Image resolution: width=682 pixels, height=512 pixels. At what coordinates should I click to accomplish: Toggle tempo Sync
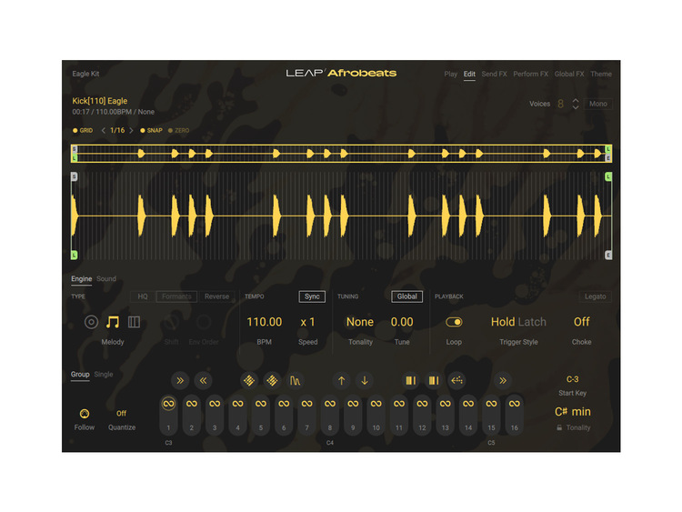[x=312, y=296]
